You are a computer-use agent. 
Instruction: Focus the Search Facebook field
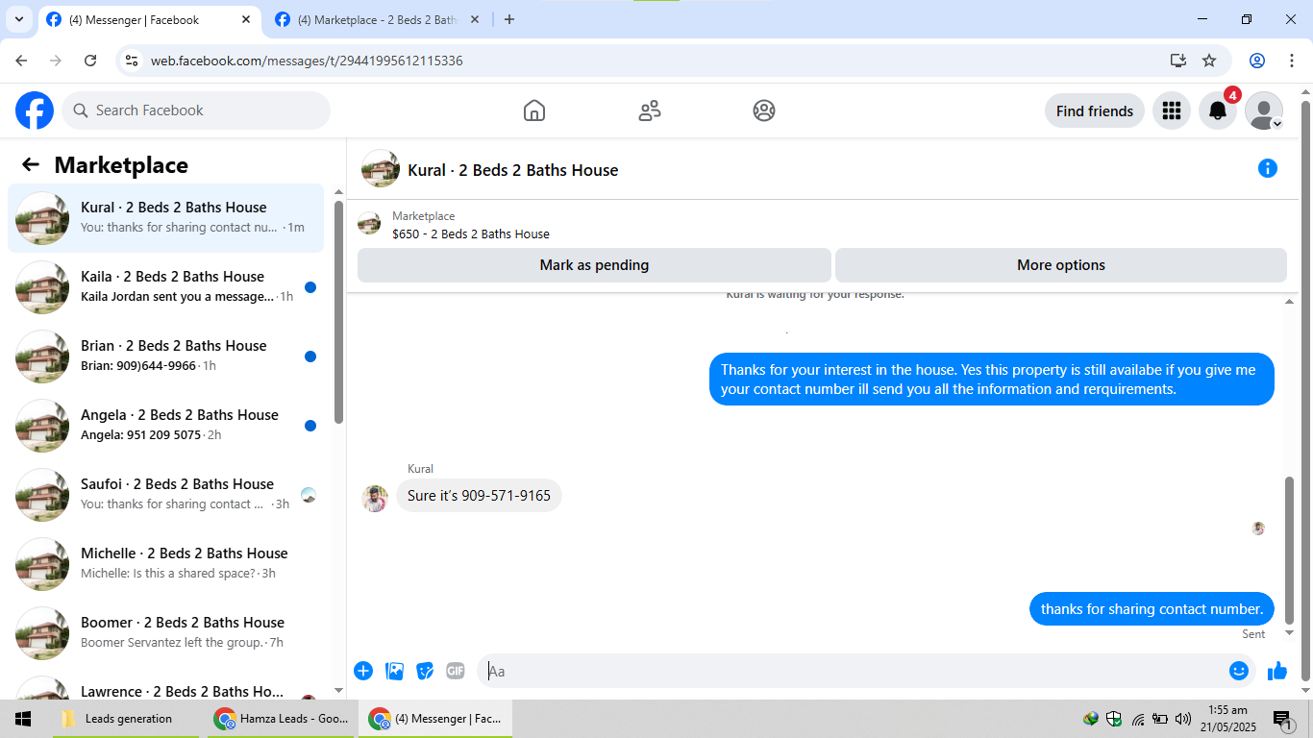[x=196, y=111]
